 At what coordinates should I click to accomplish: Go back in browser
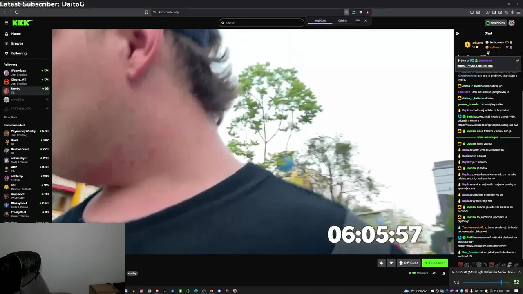[x=4, y=12]
